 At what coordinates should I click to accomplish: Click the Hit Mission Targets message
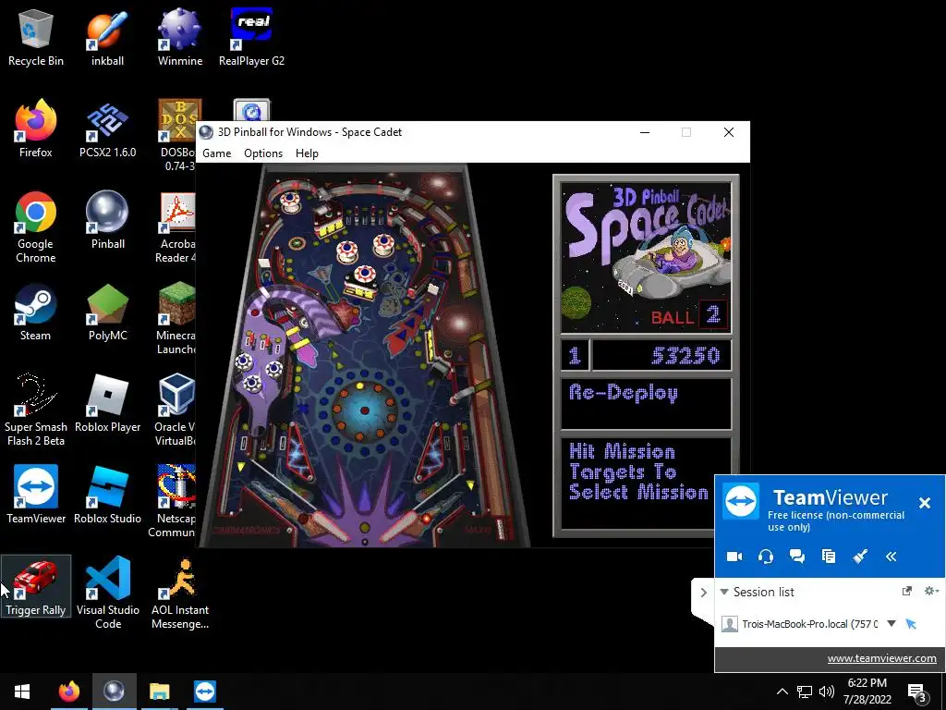pos(638,471)
